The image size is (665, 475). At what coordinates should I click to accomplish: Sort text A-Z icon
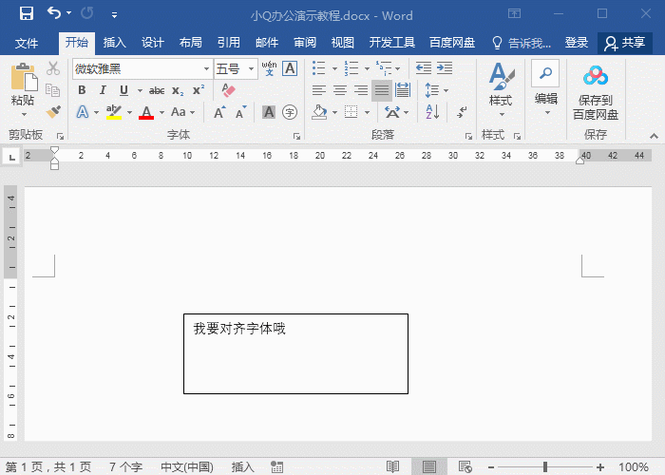[432, 112]
